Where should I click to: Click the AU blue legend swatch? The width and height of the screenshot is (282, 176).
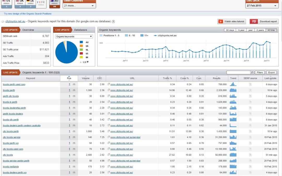pos(81,42)
